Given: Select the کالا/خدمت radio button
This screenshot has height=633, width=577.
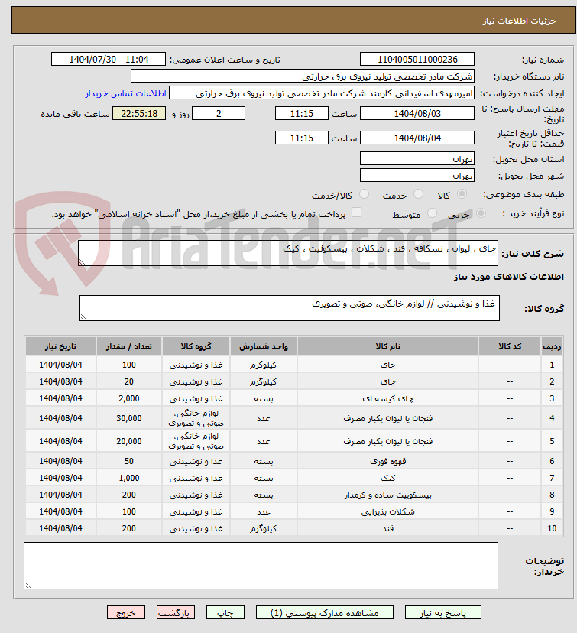Looking at the screenshot, I should 364,194.
